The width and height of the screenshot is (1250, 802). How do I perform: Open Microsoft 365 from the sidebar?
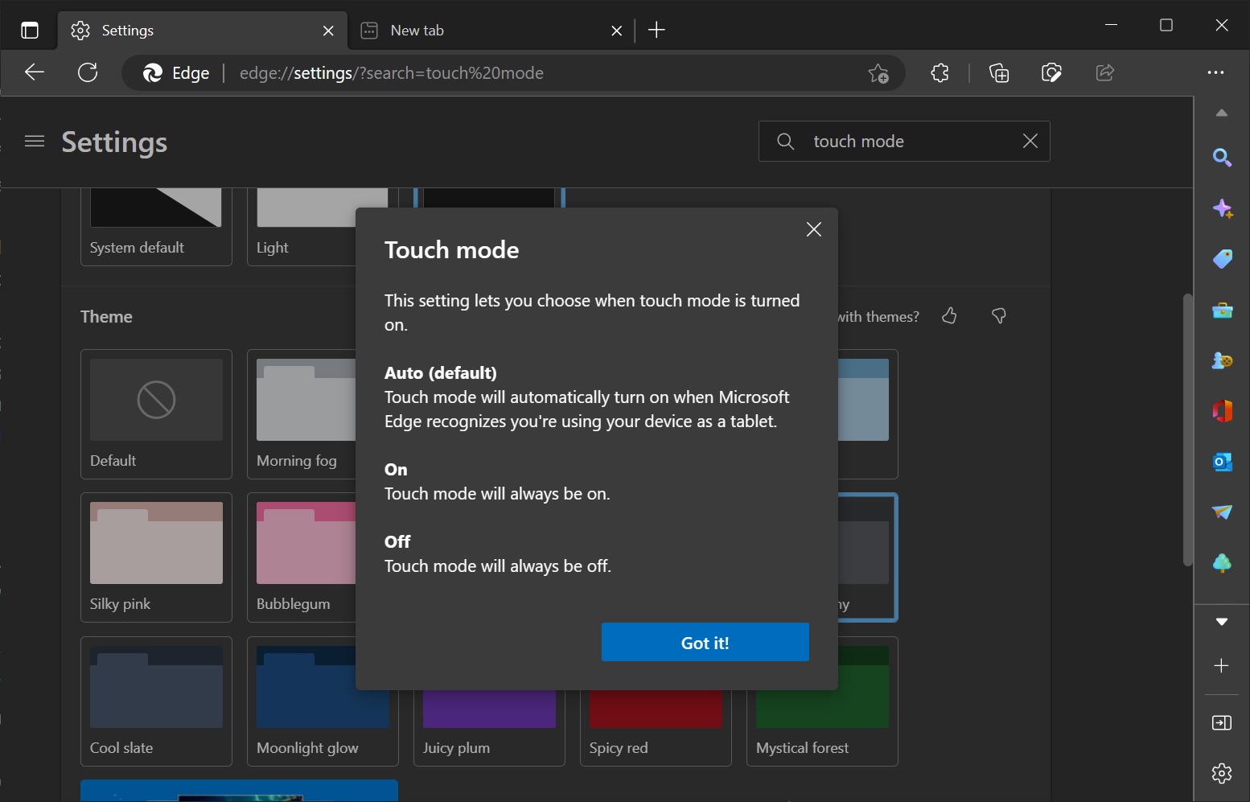point(1222,410)
